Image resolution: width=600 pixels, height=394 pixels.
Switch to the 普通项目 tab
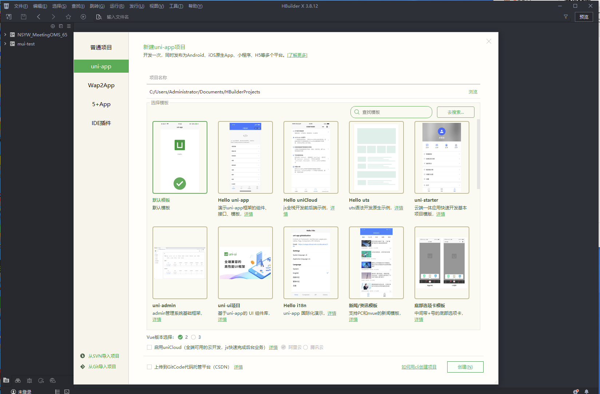click(x=101, y=47)
